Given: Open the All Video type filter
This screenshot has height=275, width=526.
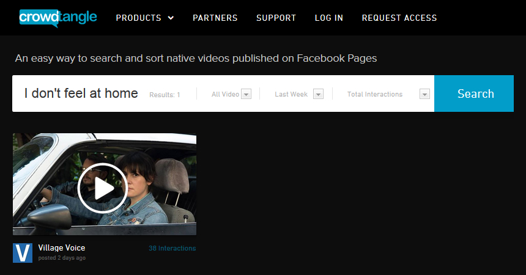Looking at the screenshot, I should [225, 94].
